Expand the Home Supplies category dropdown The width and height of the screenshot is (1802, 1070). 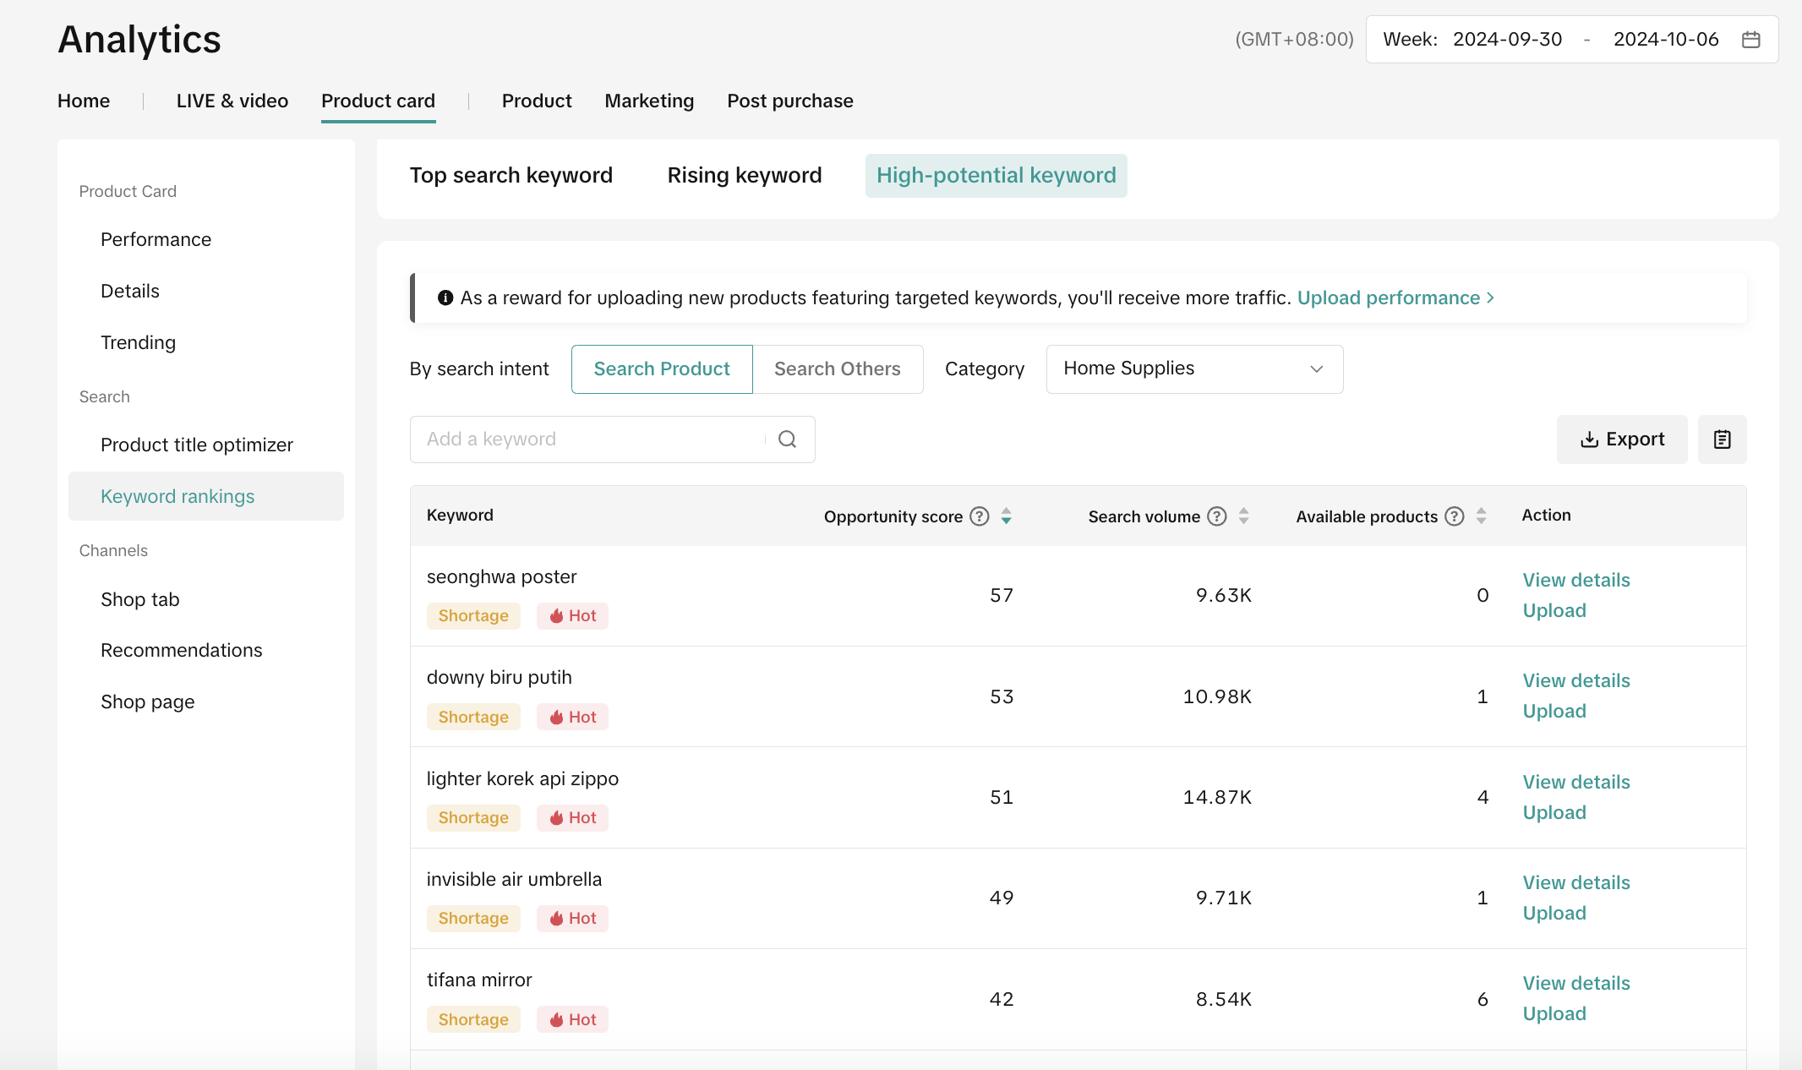1193,369
